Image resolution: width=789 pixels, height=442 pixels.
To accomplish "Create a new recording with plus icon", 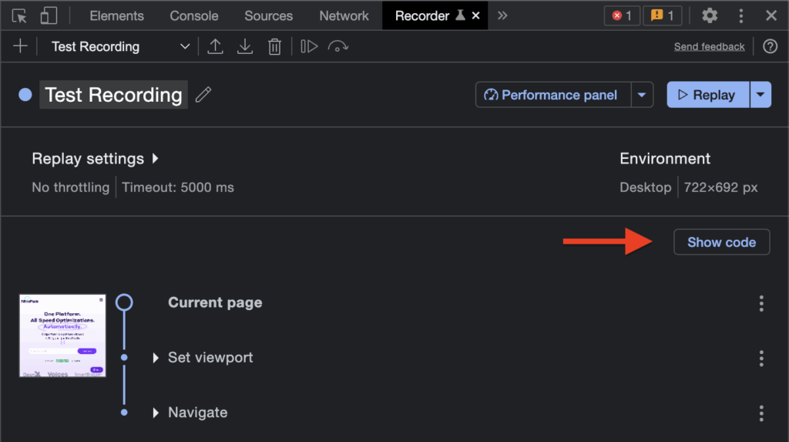I will tap(20, 46).
